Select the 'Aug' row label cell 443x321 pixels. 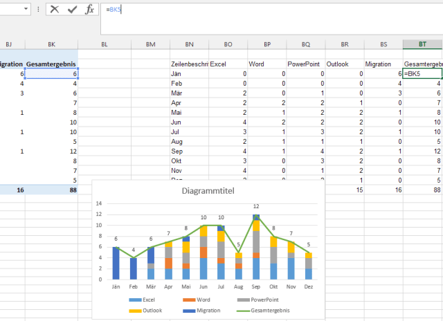pyautogui.click(x=189, y=142)
